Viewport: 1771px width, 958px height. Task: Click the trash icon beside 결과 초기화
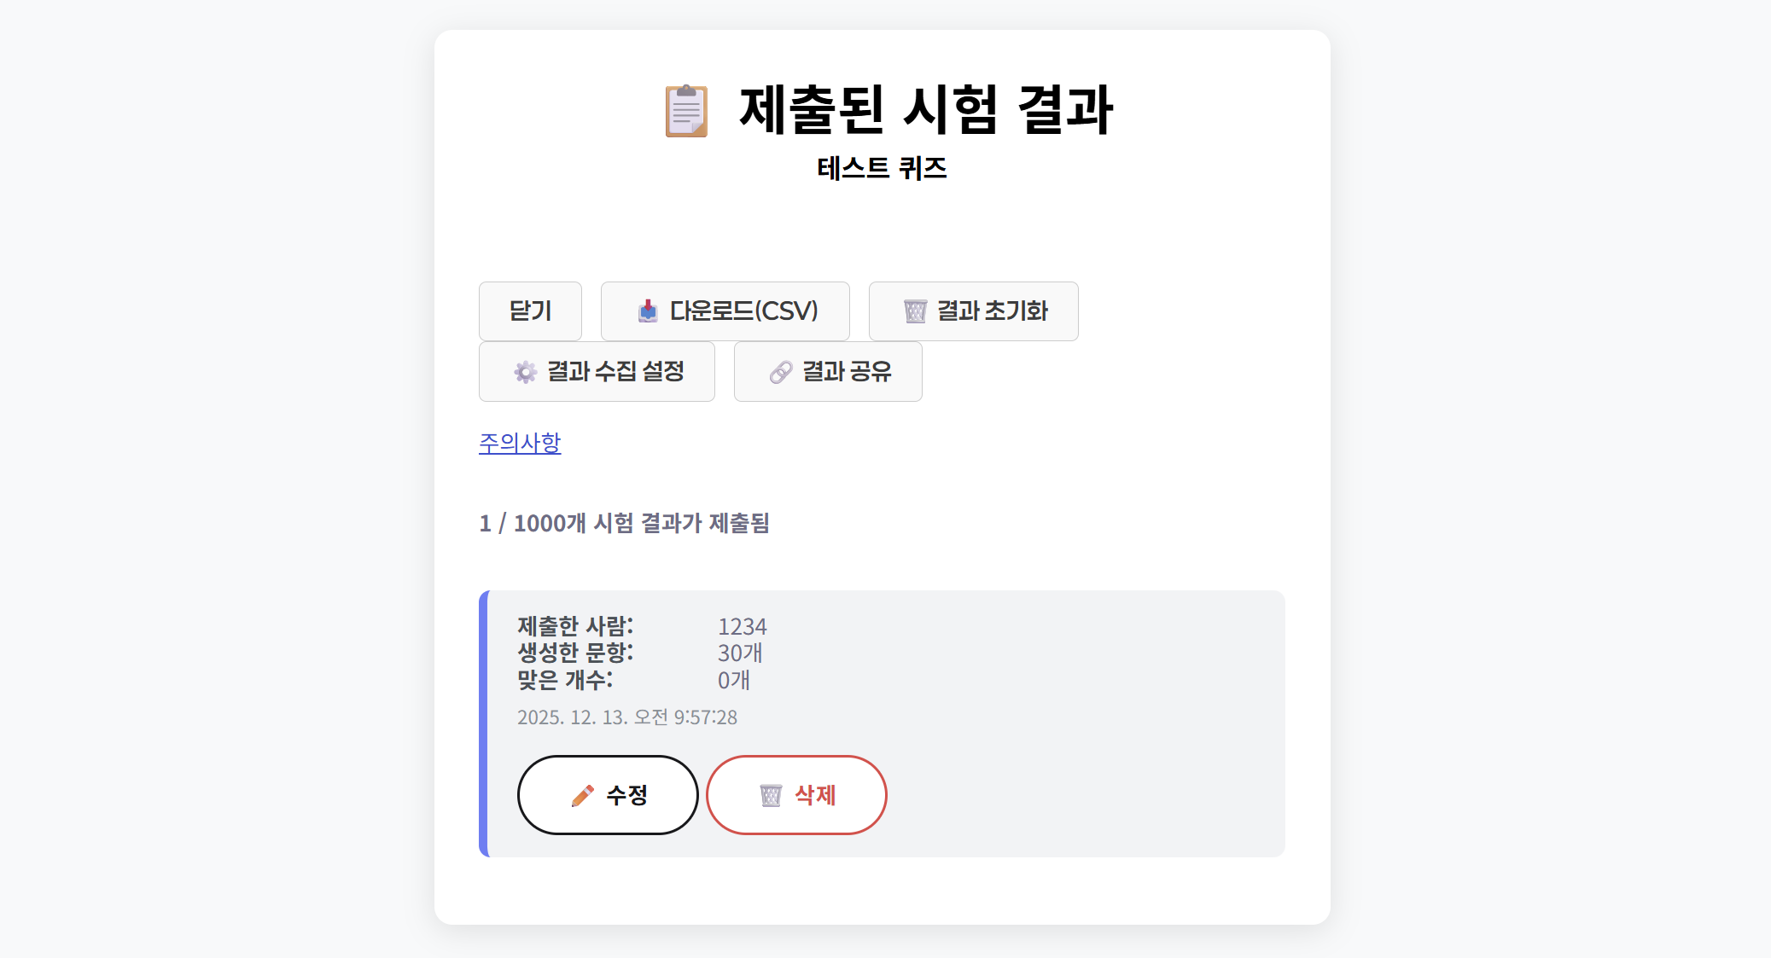coord(916,311)
